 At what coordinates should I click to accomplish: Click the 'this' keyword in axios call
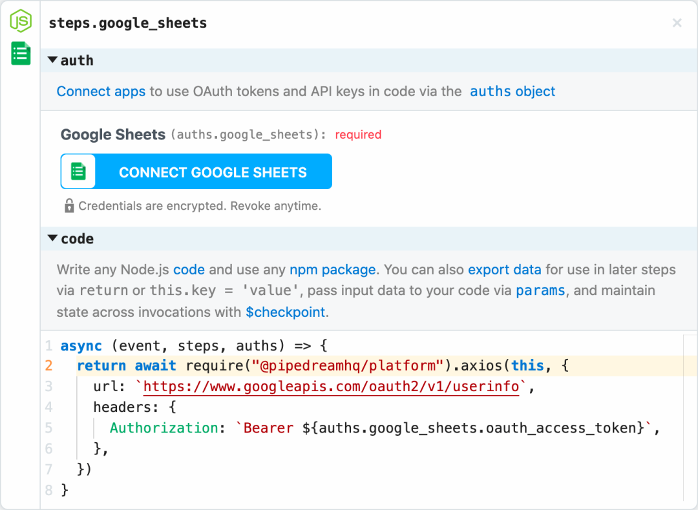pos(527,366)
